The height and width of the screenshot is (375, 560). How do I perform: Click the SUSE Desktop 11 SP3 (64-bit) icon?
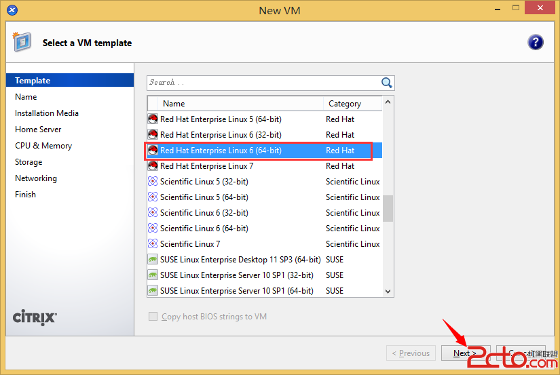[x=153, y=260]
